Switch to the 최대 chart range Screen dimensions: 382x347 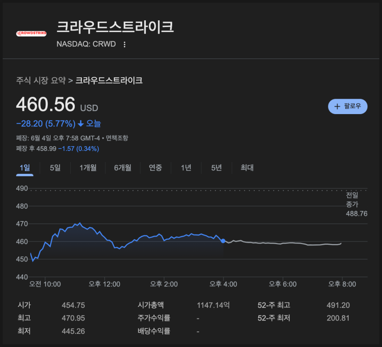point(247,168)
